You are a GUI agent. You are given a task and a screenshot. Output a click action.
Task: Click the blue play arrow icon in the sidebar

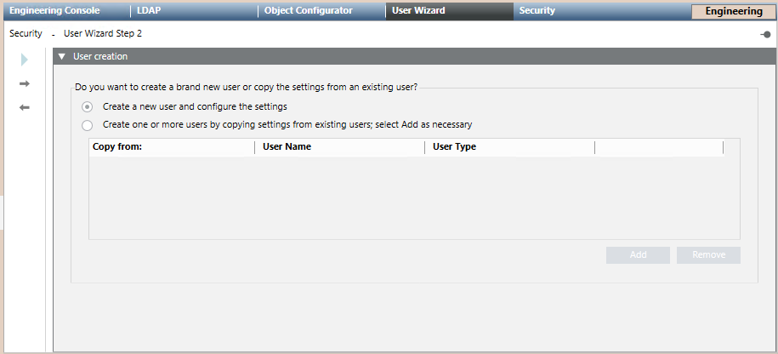tap(25, 60)
